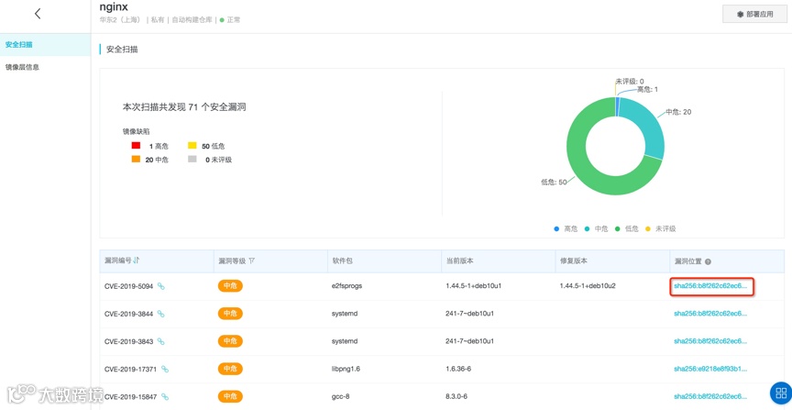Open sha256 link for CVE-2019-3844

(710, 314)
